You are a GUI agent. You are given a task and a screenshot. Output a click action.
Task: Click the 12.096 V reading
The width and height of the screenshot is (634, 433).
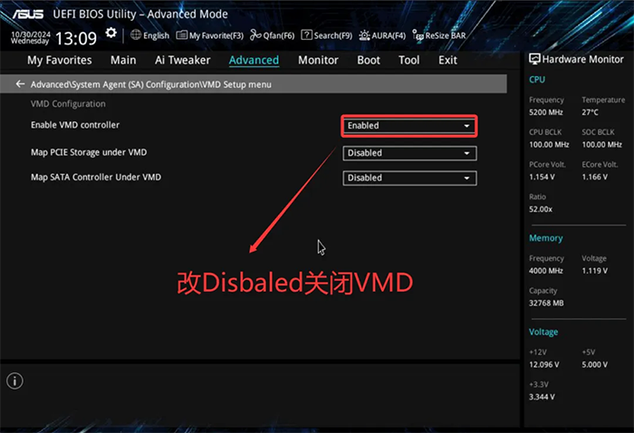tap(543, 364)
